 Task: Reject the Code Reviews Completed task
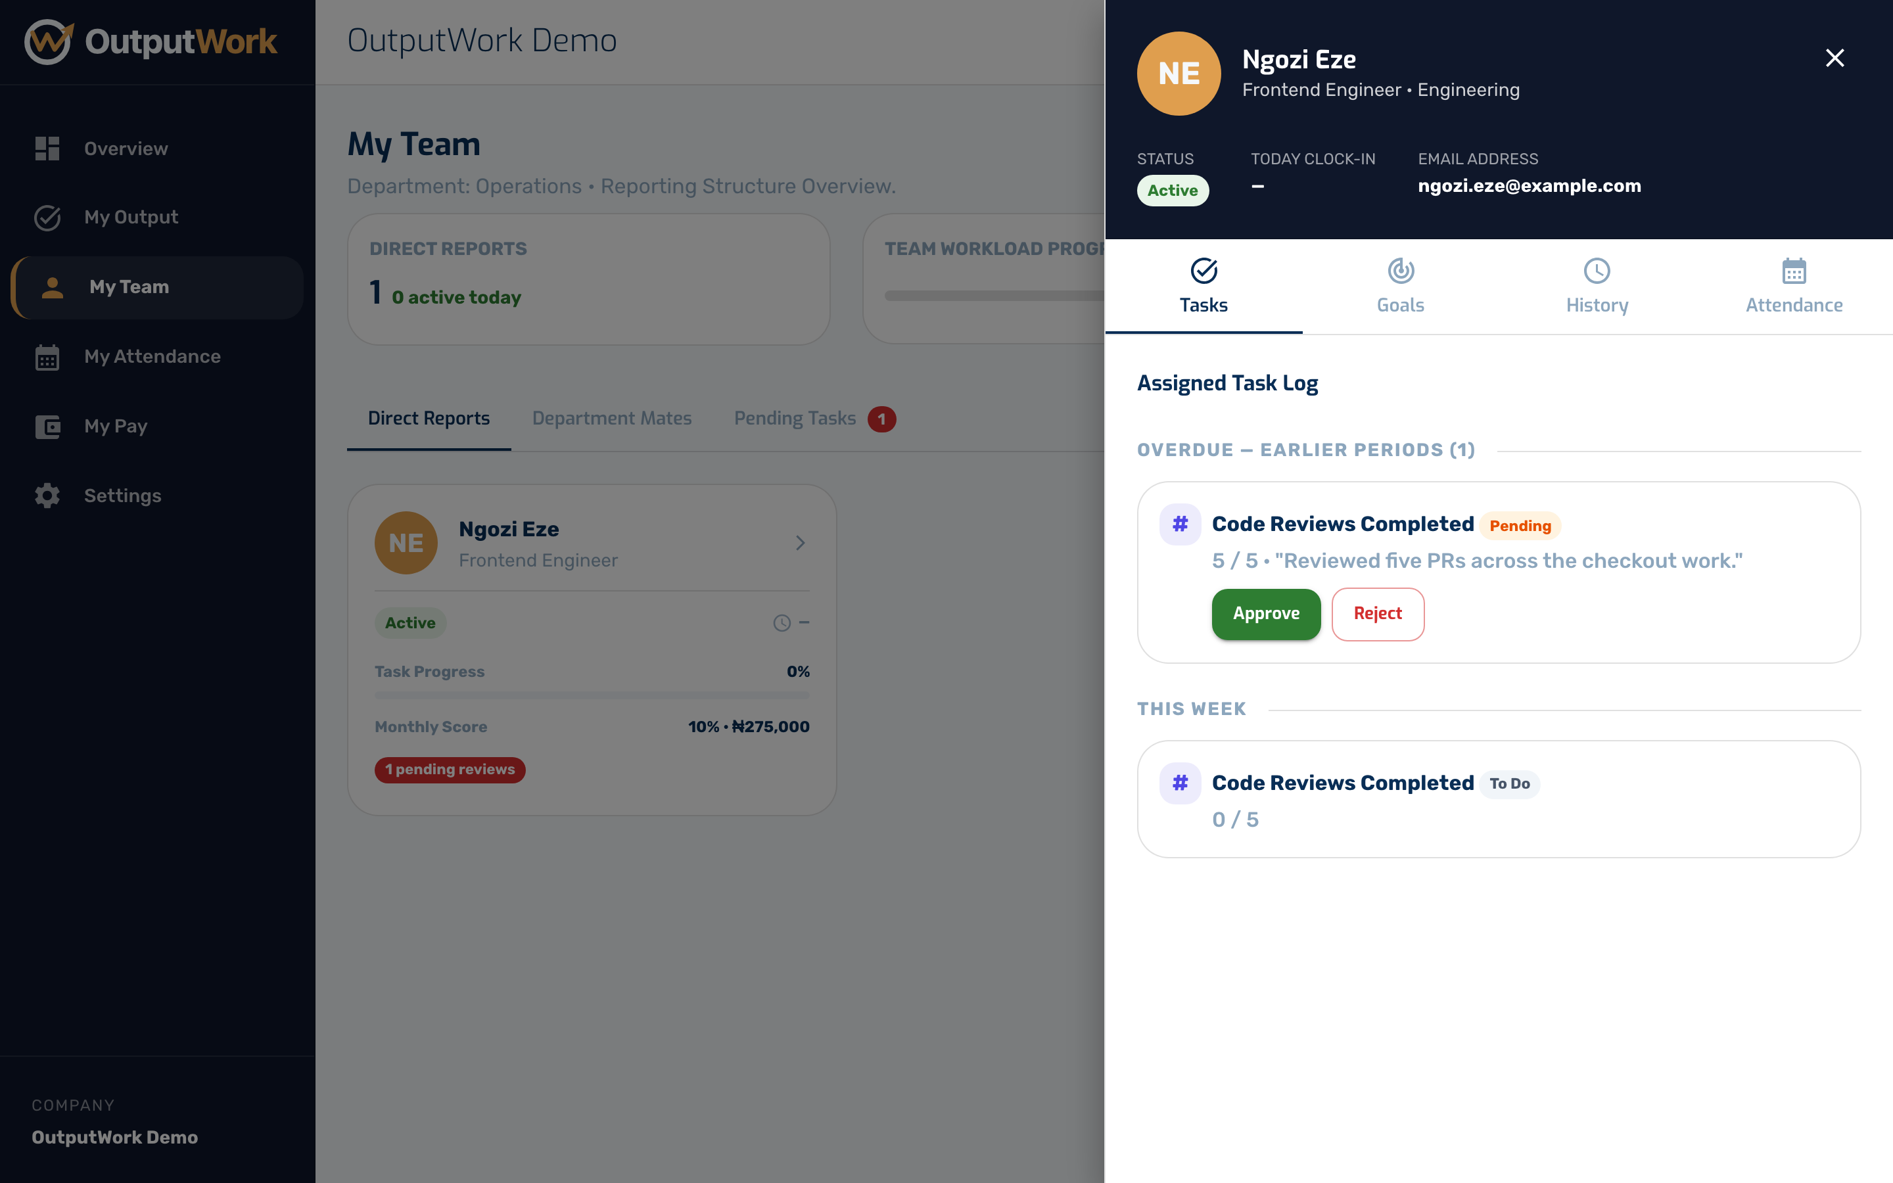1378,615
